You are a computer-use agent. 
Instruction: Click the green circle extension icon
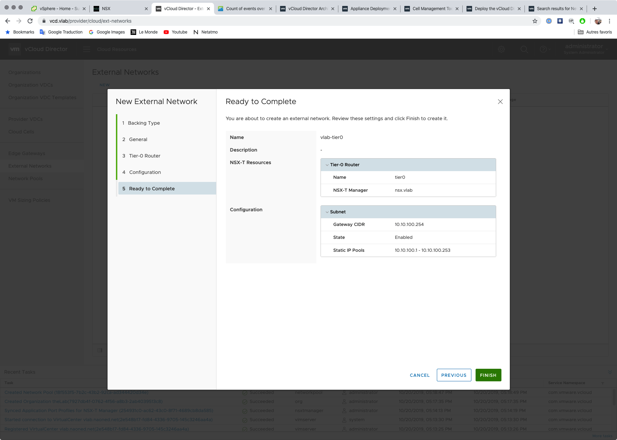point(582,21)
